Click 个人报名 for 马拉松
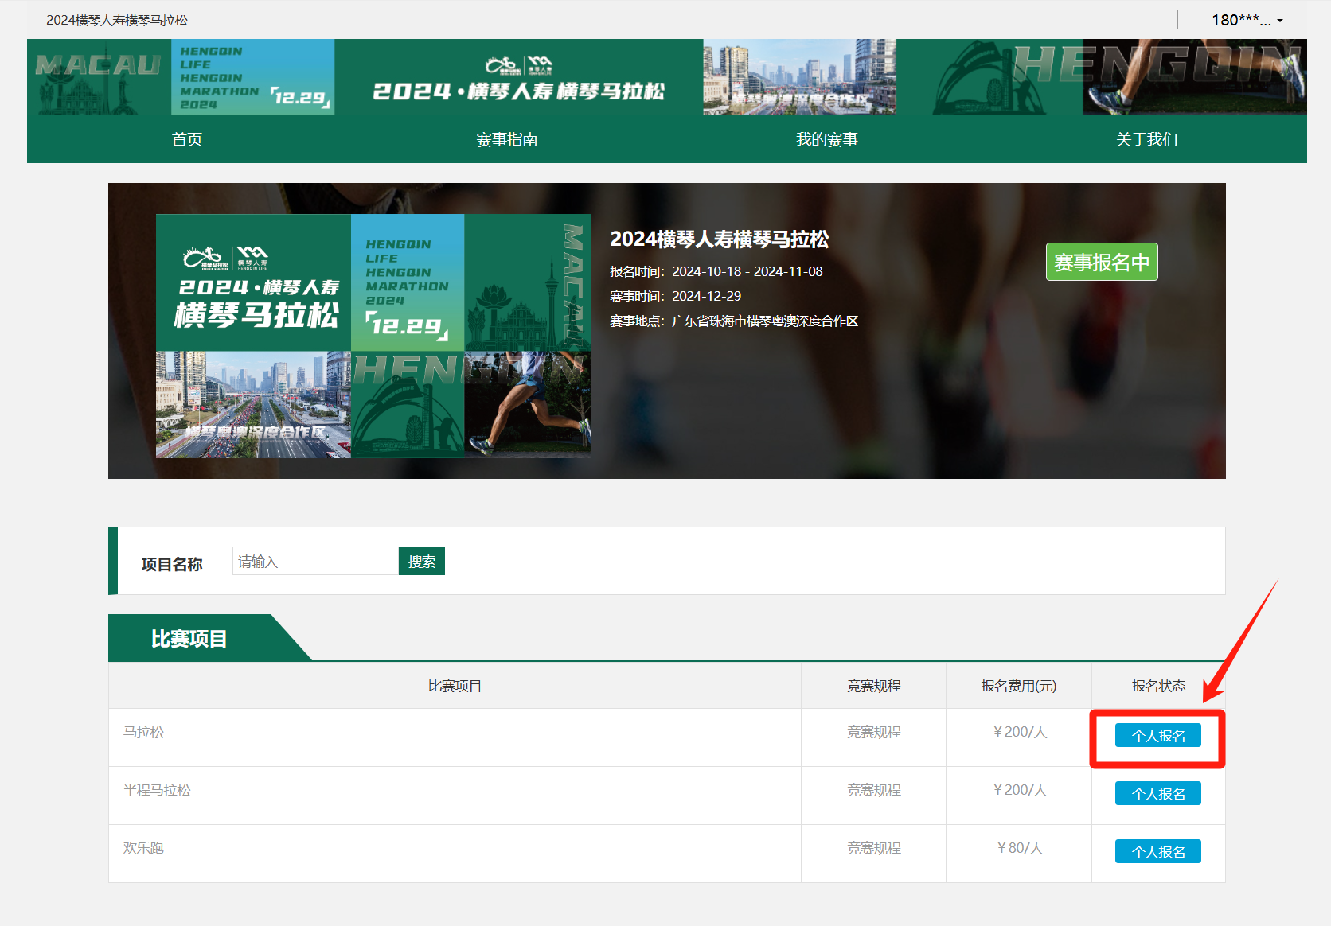The width and height of the screenshot is (1331, 926). [1158, 736]
